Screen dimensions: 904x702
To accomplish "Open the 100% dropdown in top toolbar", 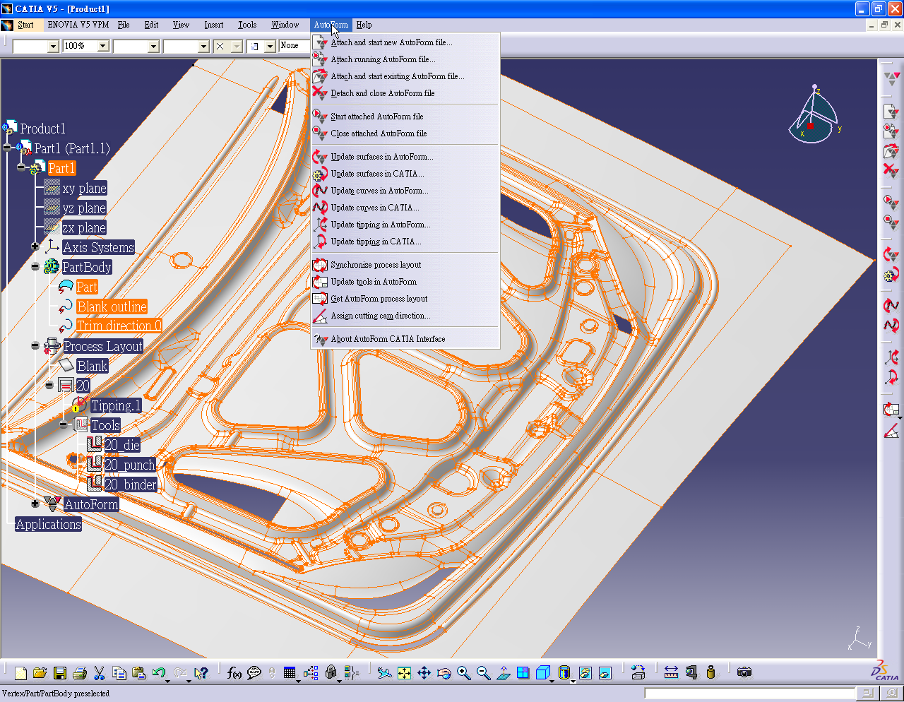I will point(103,46).
